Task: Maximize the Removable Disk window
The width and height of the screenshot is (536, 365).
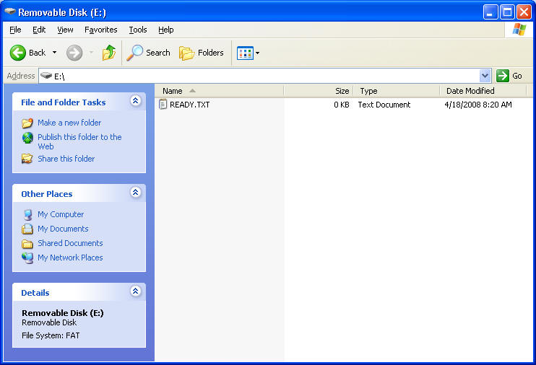Action: click(507, 12)
